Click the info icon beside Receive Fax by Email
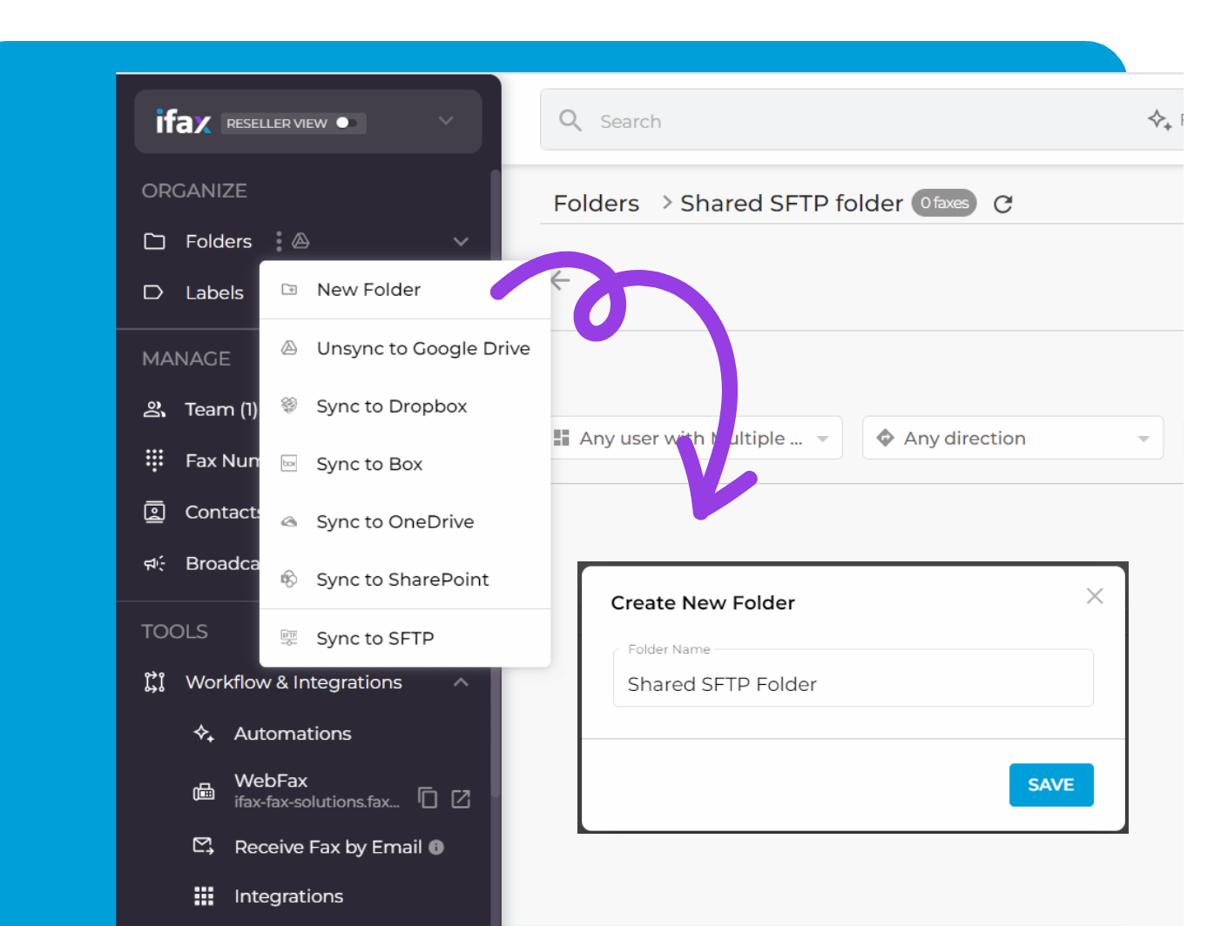This screenshot has height=926, width=1221. pos(436,847)
